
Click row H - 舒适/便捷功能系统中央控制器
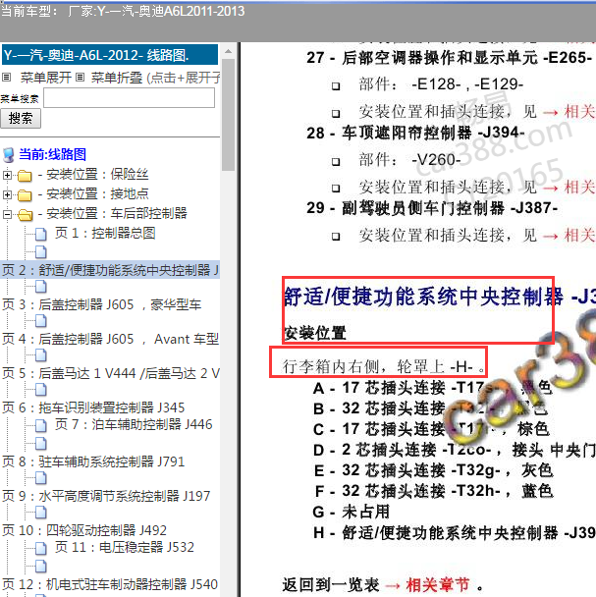pyautogui.click(x=455, y=532)
